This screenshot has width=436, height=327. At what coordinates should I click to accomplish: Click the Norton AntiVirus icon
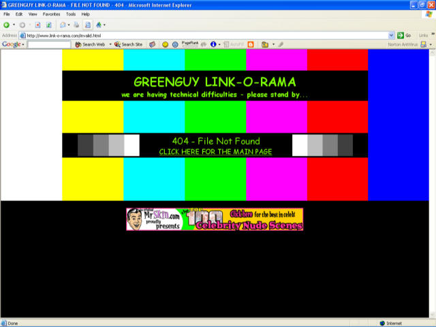(423, 44)
